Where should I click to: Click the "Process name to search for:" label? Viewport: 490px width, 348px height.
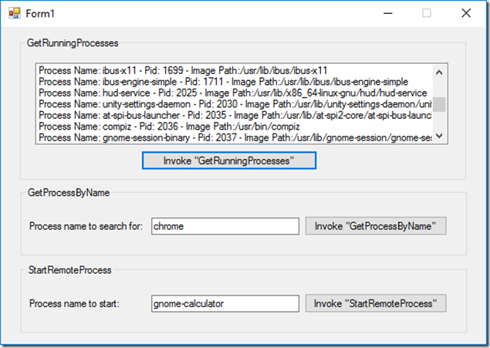click(86, 227)
